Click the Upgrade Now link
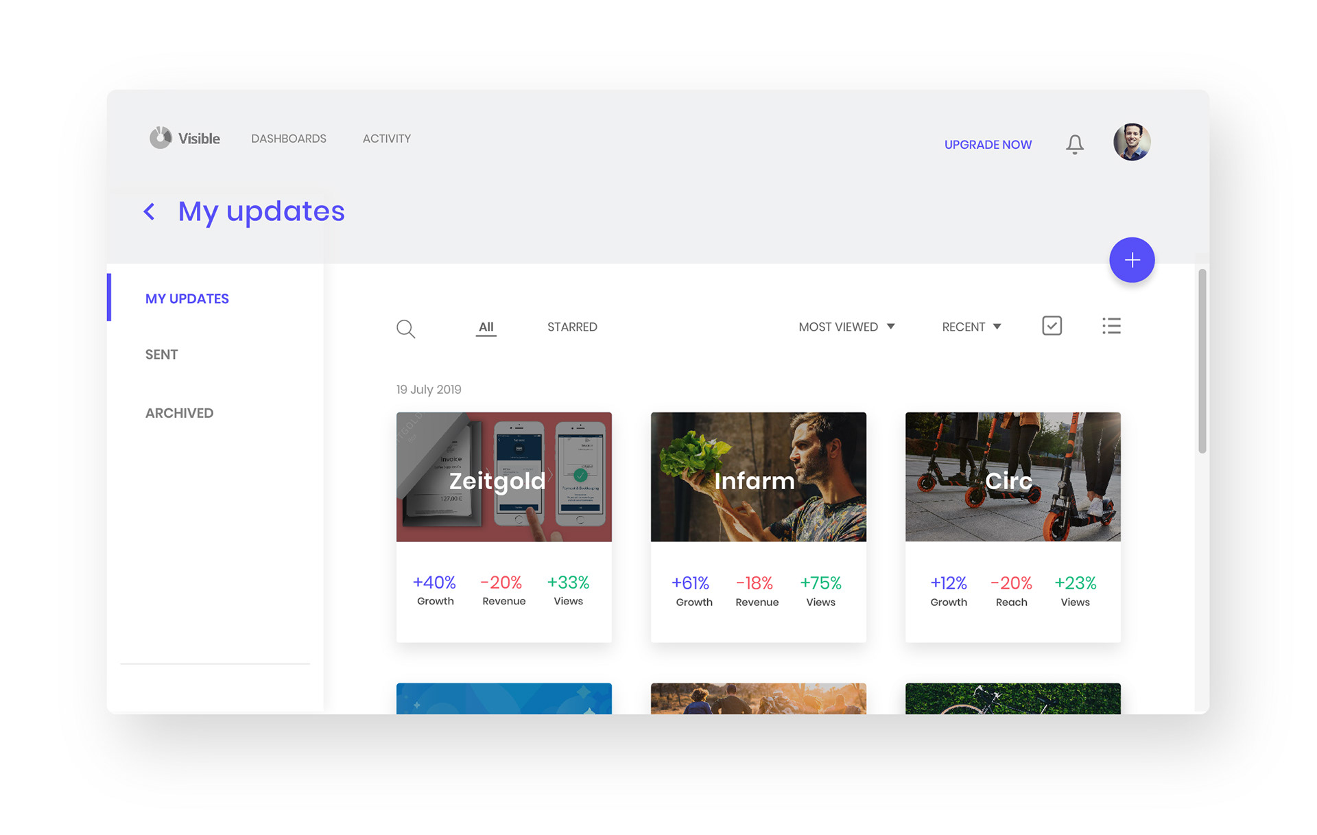This screenshot has width=1317, height=835. (x=988, y=145)
